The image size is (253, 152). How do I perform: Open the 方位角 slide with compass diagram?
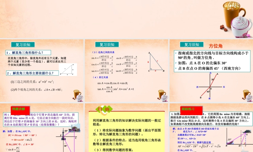pos(211,71)
